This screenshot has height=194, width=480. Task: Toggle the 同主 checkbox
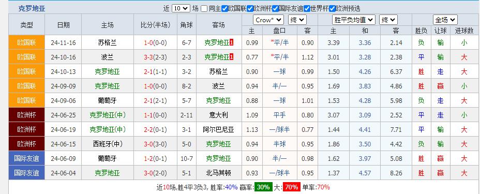coord(204,9)
